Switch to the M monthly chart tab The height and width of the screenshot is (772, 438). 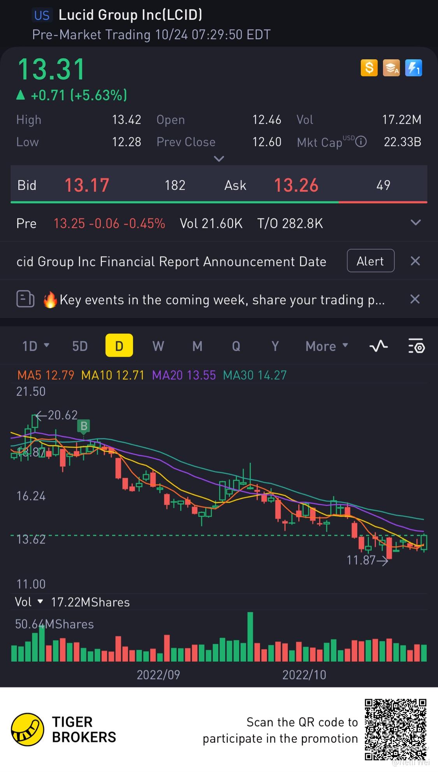197,346
